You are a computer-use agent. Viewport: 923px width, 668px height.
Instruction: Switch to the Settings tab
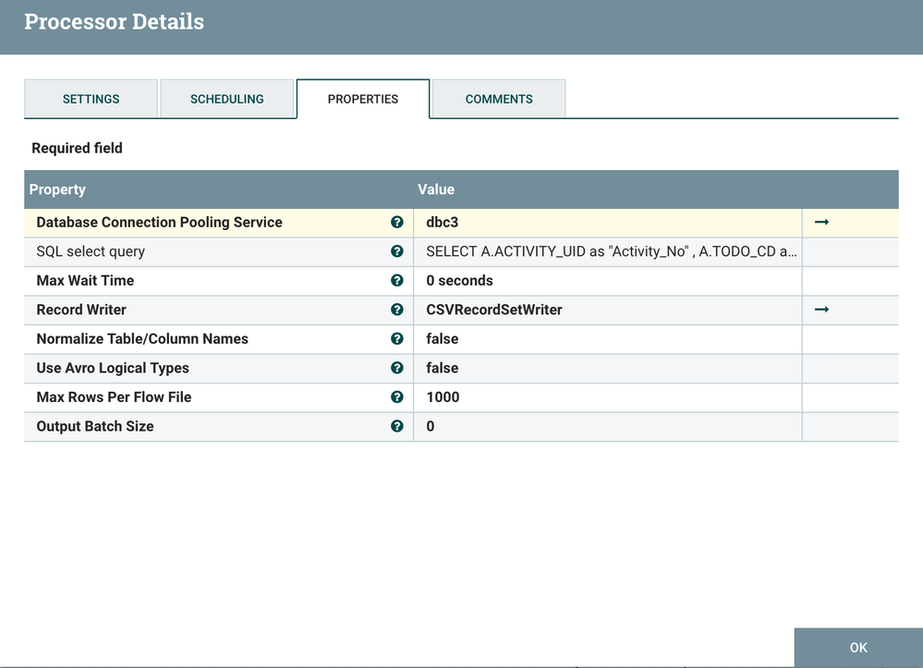(91, 99)
